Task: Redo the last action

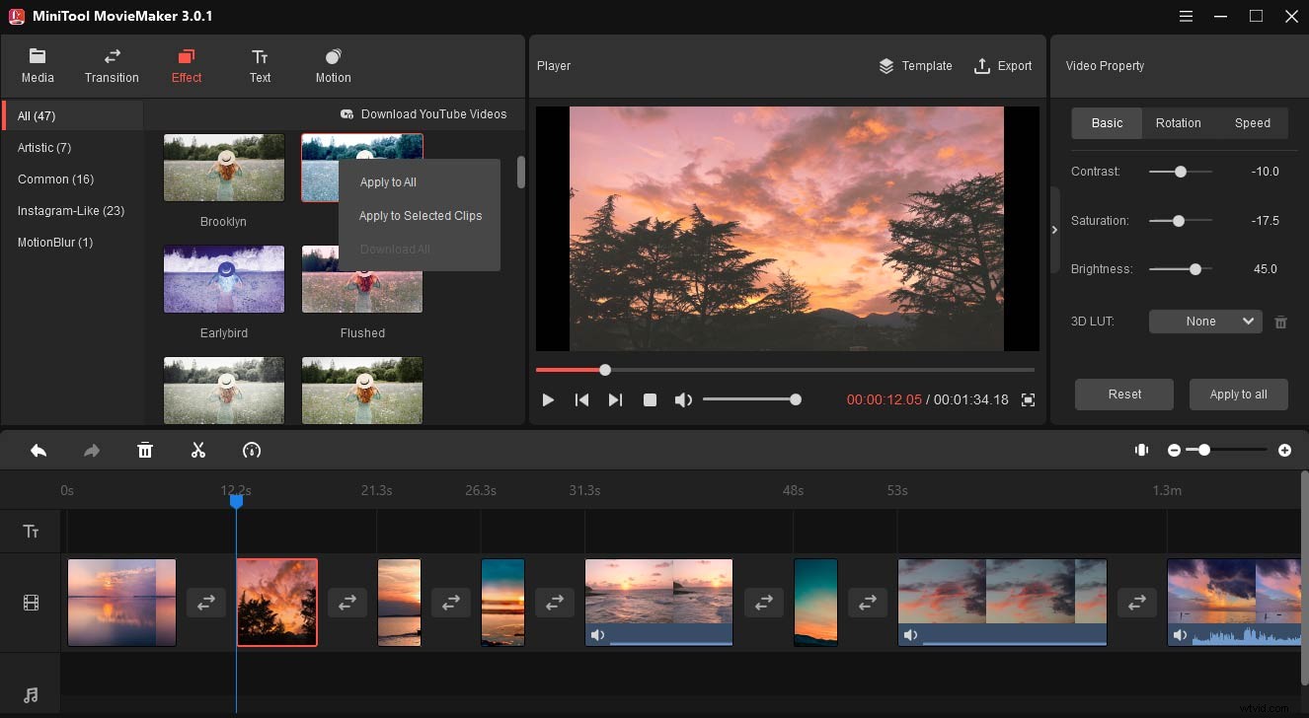Action: point(91,450)
